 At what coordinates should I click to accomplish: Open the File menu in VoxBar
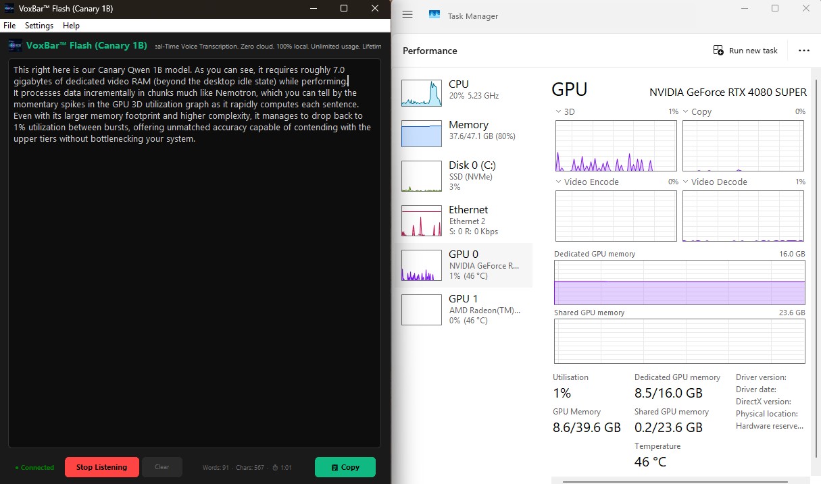9,25
